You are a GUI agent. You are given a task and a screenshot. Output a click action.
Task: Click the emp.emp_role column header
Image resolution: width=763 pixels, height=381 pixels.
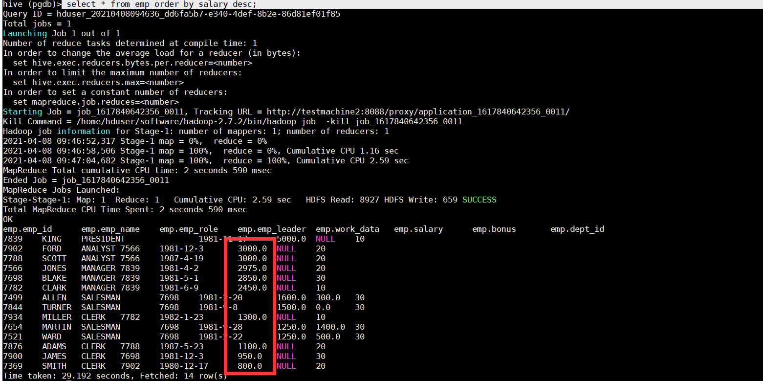click(189, 229)
